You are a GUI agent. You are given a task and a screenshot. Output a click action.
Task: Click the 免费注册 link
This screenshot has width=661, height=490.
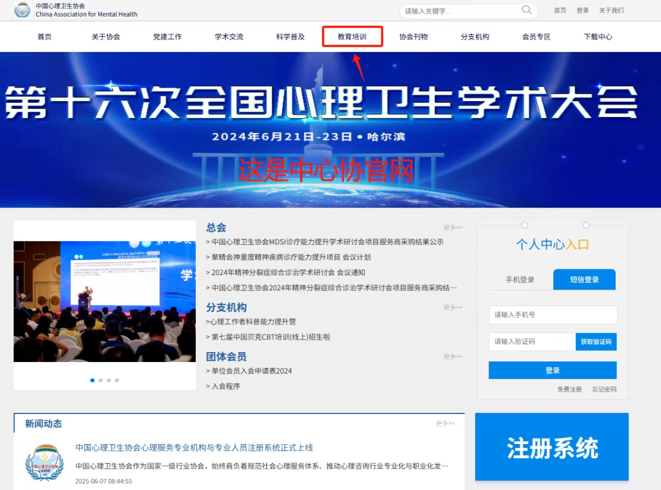tap(569, 390)
